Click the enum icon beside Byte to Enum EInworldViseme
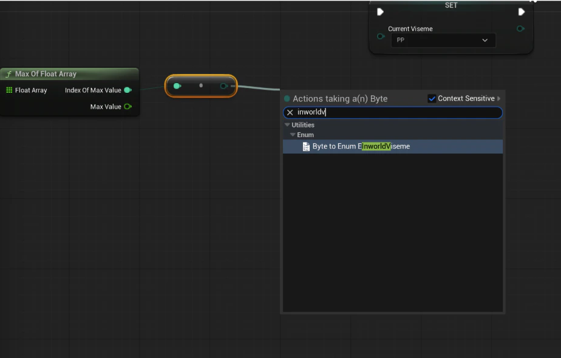561x358 pixels. point(307,146)
